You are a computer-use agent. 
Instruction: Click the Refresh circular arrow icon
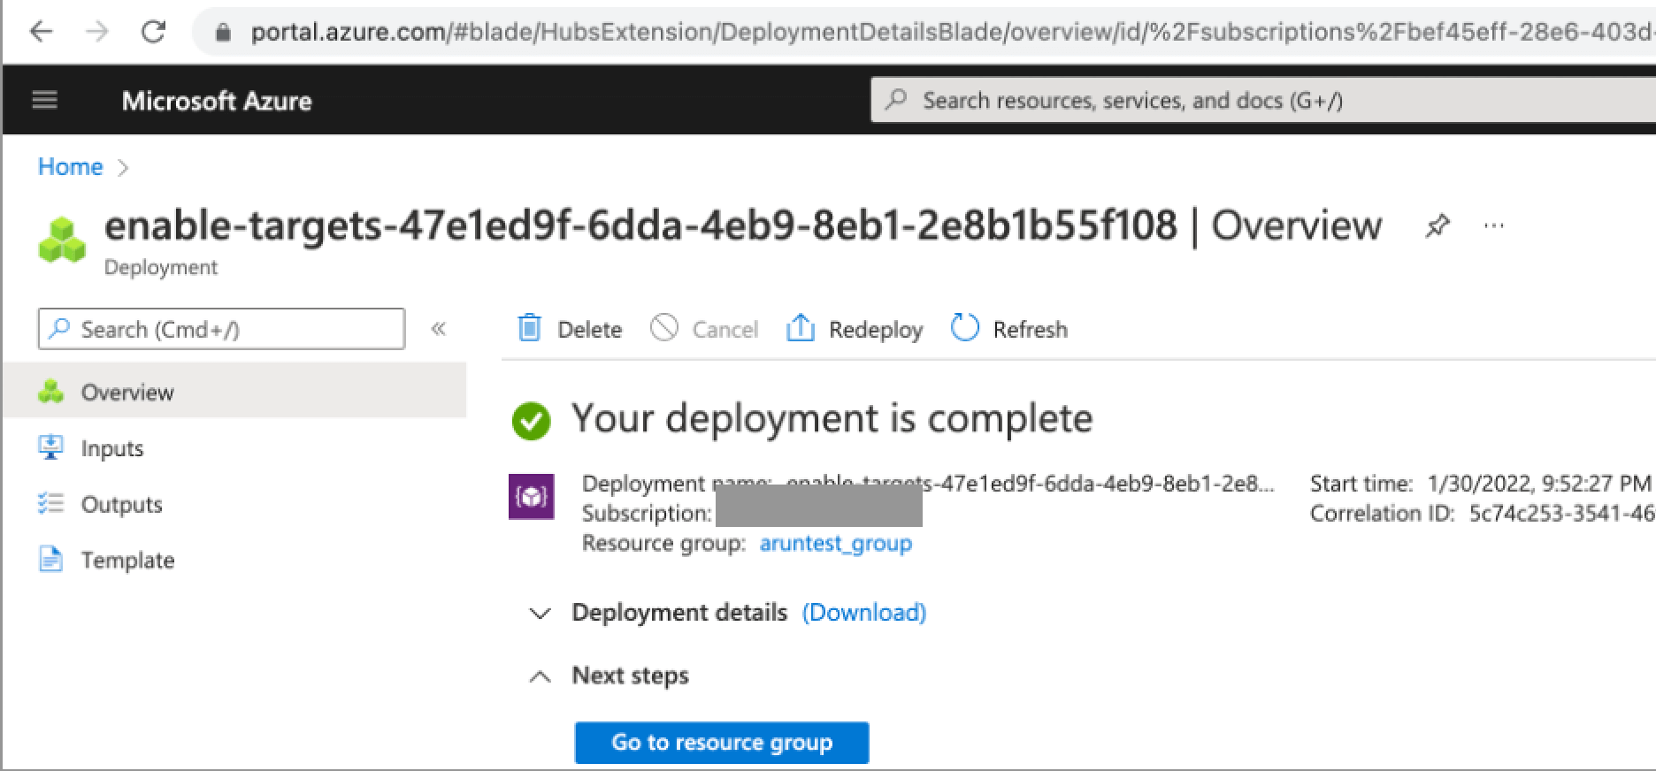coord(964,328)
